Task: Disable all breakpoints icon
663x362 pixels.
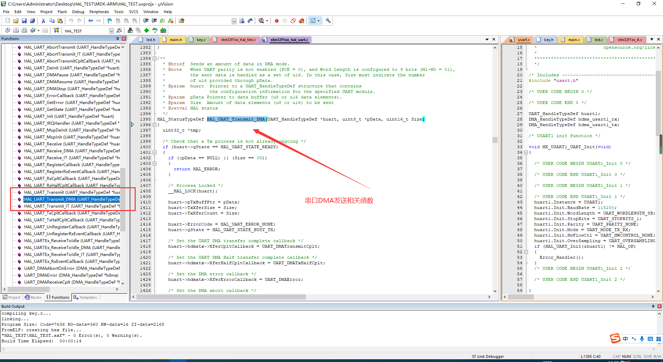Action: point(293,21)
